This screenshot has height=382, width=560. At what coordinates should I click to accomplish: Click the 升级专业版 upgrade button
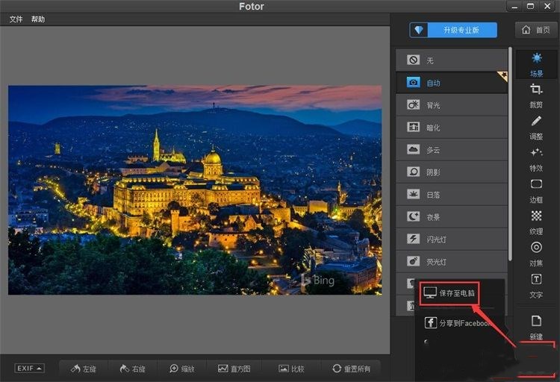(453, 31)
